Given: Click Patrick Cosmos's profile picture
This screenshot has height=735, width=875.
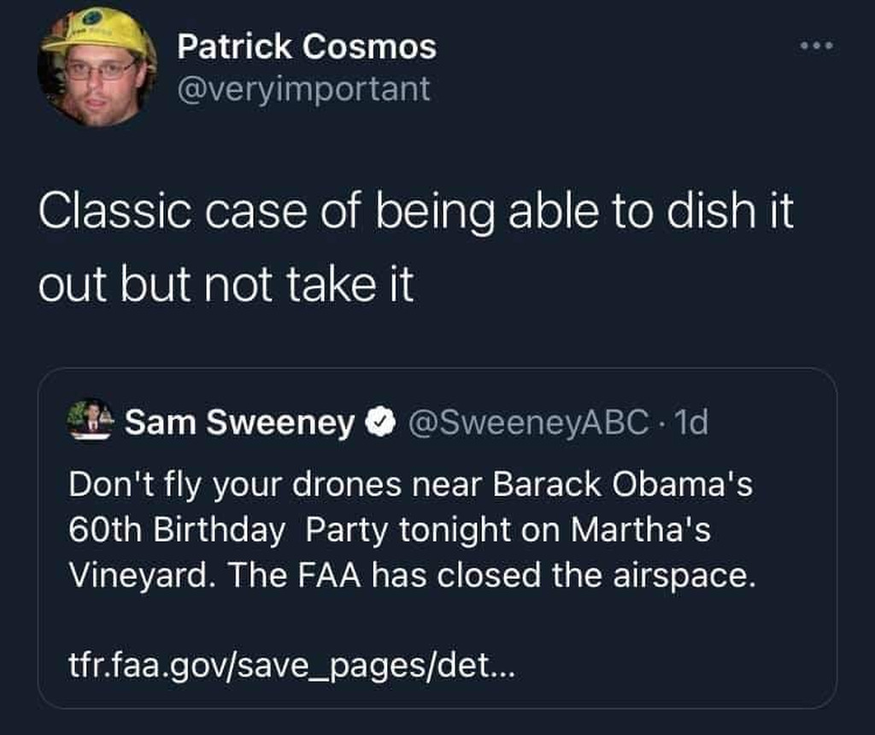Looking at the screenshot, I should 97,68.
